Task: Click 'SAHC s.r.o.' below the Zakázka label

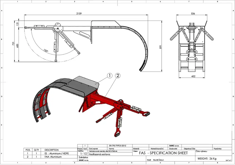Action: 84,160
